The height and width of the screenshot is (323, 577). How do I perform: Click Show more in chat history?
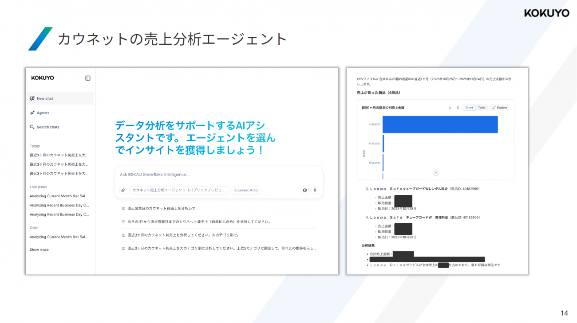pyautogui.click(x=39, y=250)
